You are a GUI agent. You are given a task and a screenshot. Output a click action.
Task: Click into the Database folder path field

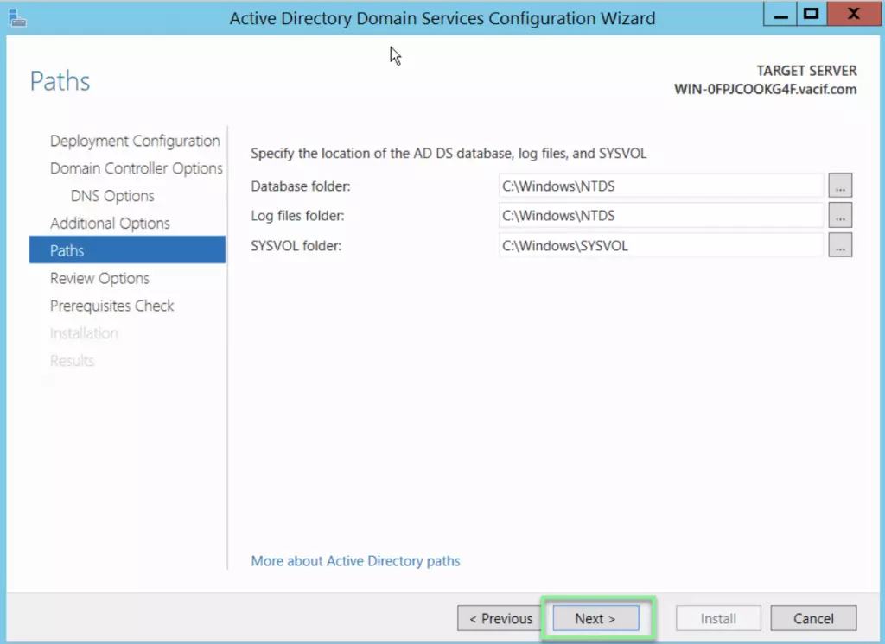click(660, 186)
